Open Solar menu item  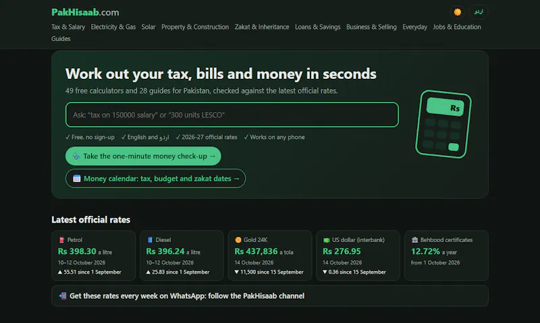click(x=148, y=27)
